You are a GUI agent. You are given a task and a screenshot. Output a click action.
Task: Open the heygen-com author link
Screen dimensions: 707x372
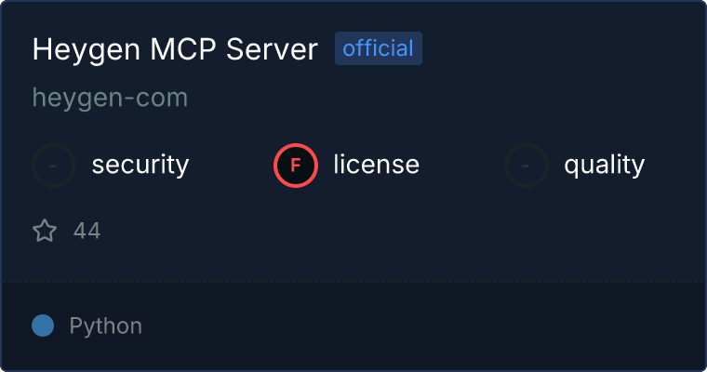pos(110,98)
